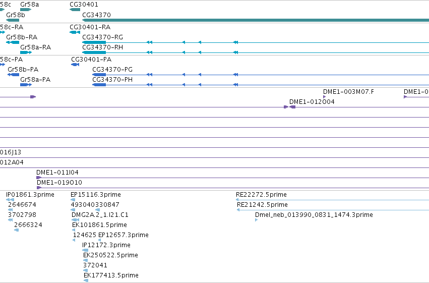Click the CG30401 gene label

[84, 5]
